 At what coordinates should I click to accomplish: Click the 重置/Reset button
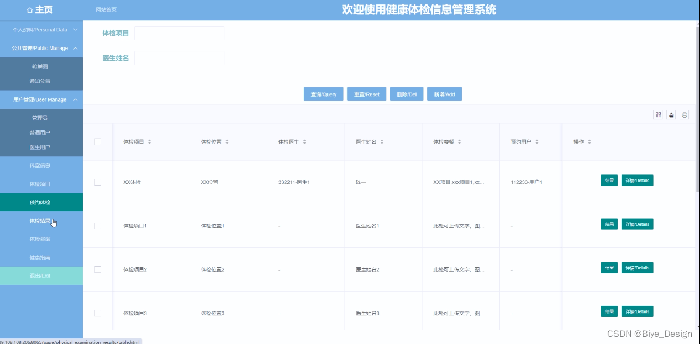pos(367,94)
